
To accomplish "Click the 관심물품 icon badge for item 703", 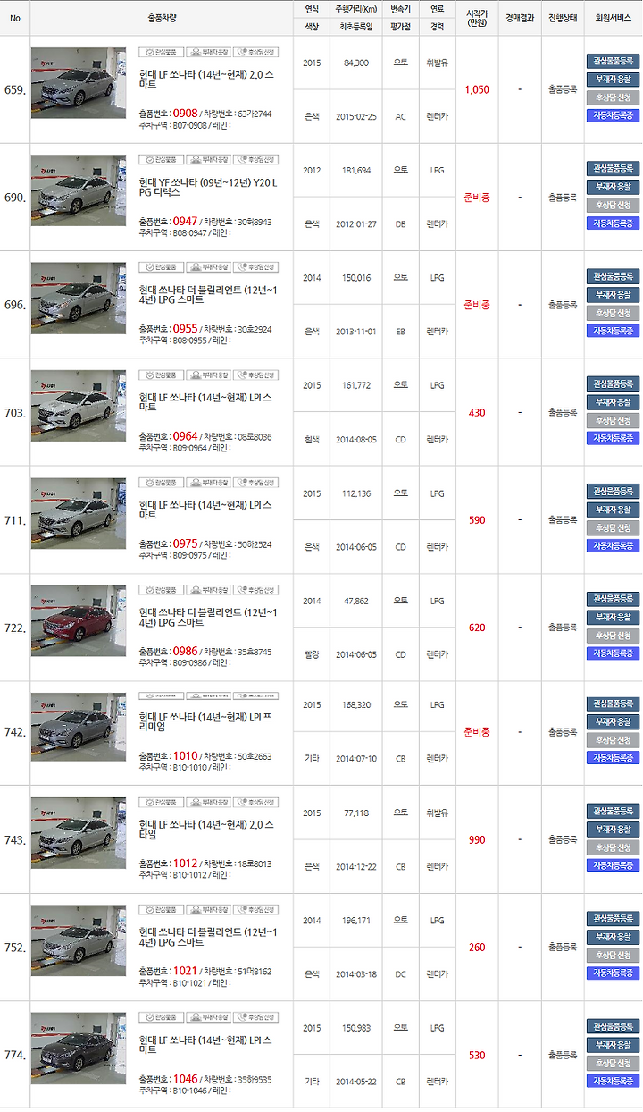I will coord(161,375).
